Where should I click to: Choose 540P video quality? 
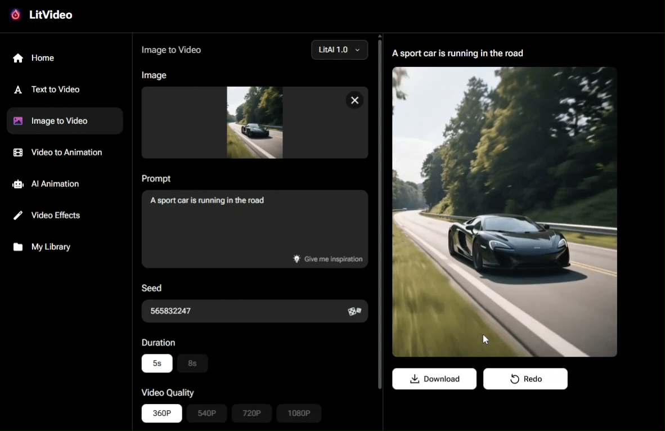[x=206, y=414]
